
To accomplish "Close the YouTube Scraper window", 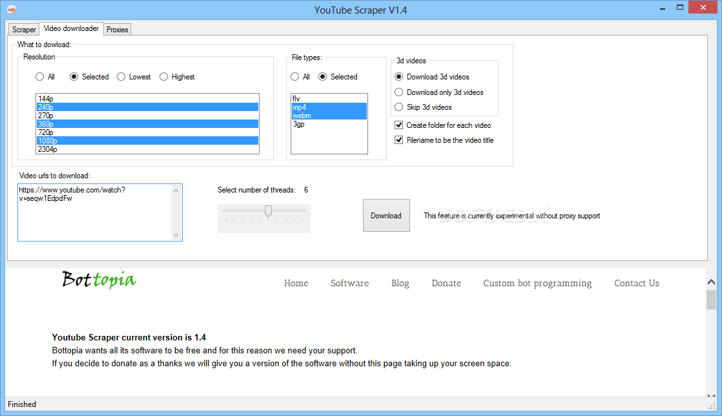I will (703, 7).
